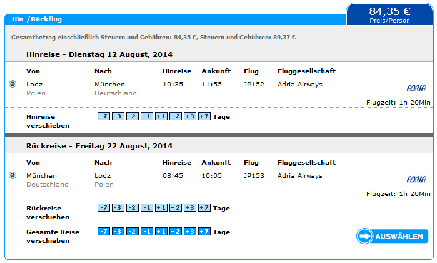The height and width of the screenshot is (263, 437).
Task: Click origin München in return row
Action: pyautogui.click(x=41, y=175)
